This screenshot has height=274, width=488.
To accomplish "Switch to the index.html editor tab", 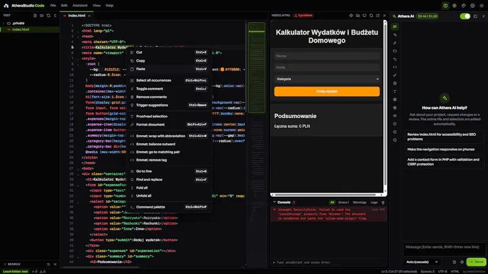I will click(76, 16).
